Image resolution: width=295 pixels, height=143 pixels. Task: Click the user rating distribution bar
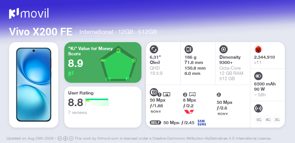point(97,102)
